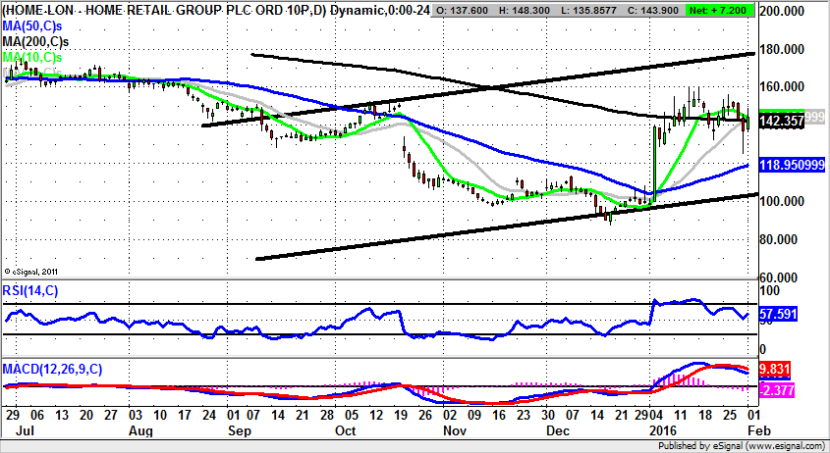Click the 57.591 RSI value tag
Screen dimensions: 830x453
(x=780, y=316)
